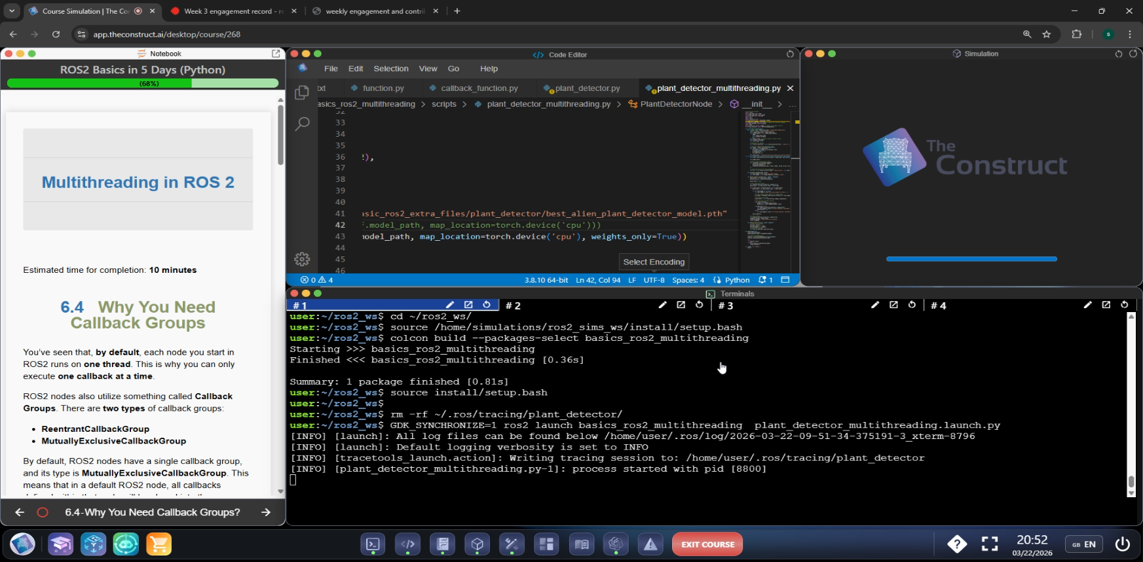Click the help question mark diamond icon
Screen dimensions: 1143x562
957,544
